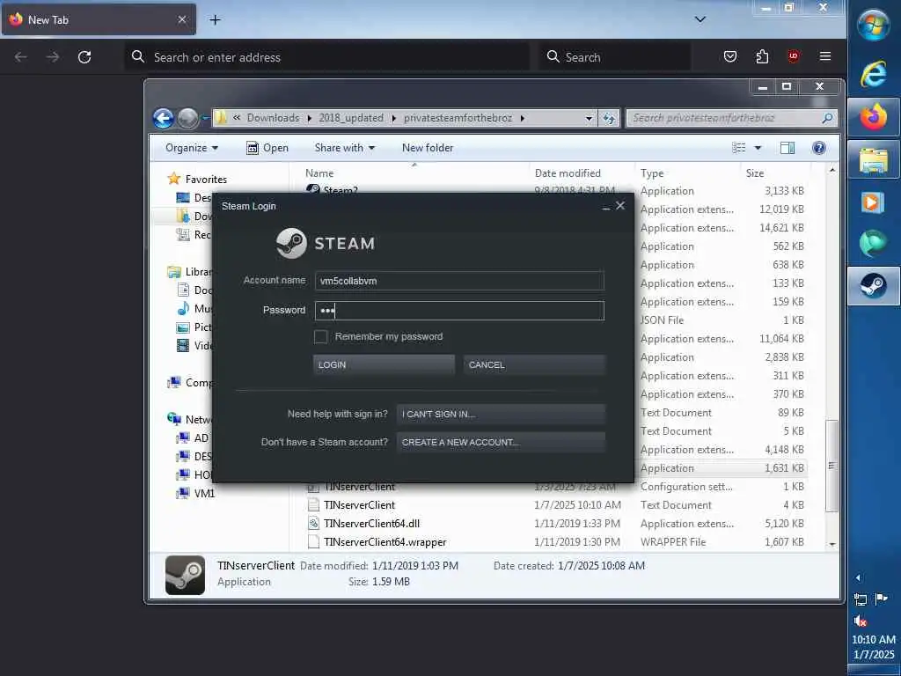Sort by the Size column header
901x676 pixels.
point(776,173)
